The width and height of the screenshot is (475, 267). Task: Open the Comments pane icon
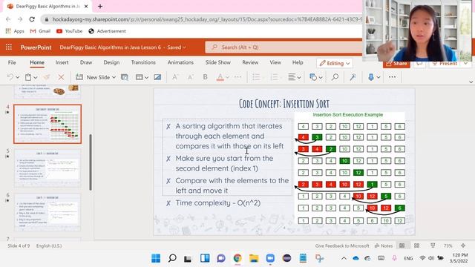click(x=419, y=64)
